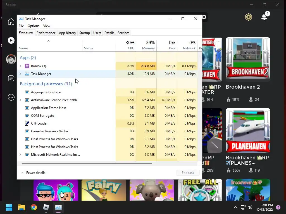Expand Microsoft Network Realtime Ins... row
Viewport: 286px width, 214px height.
[20, 154]
